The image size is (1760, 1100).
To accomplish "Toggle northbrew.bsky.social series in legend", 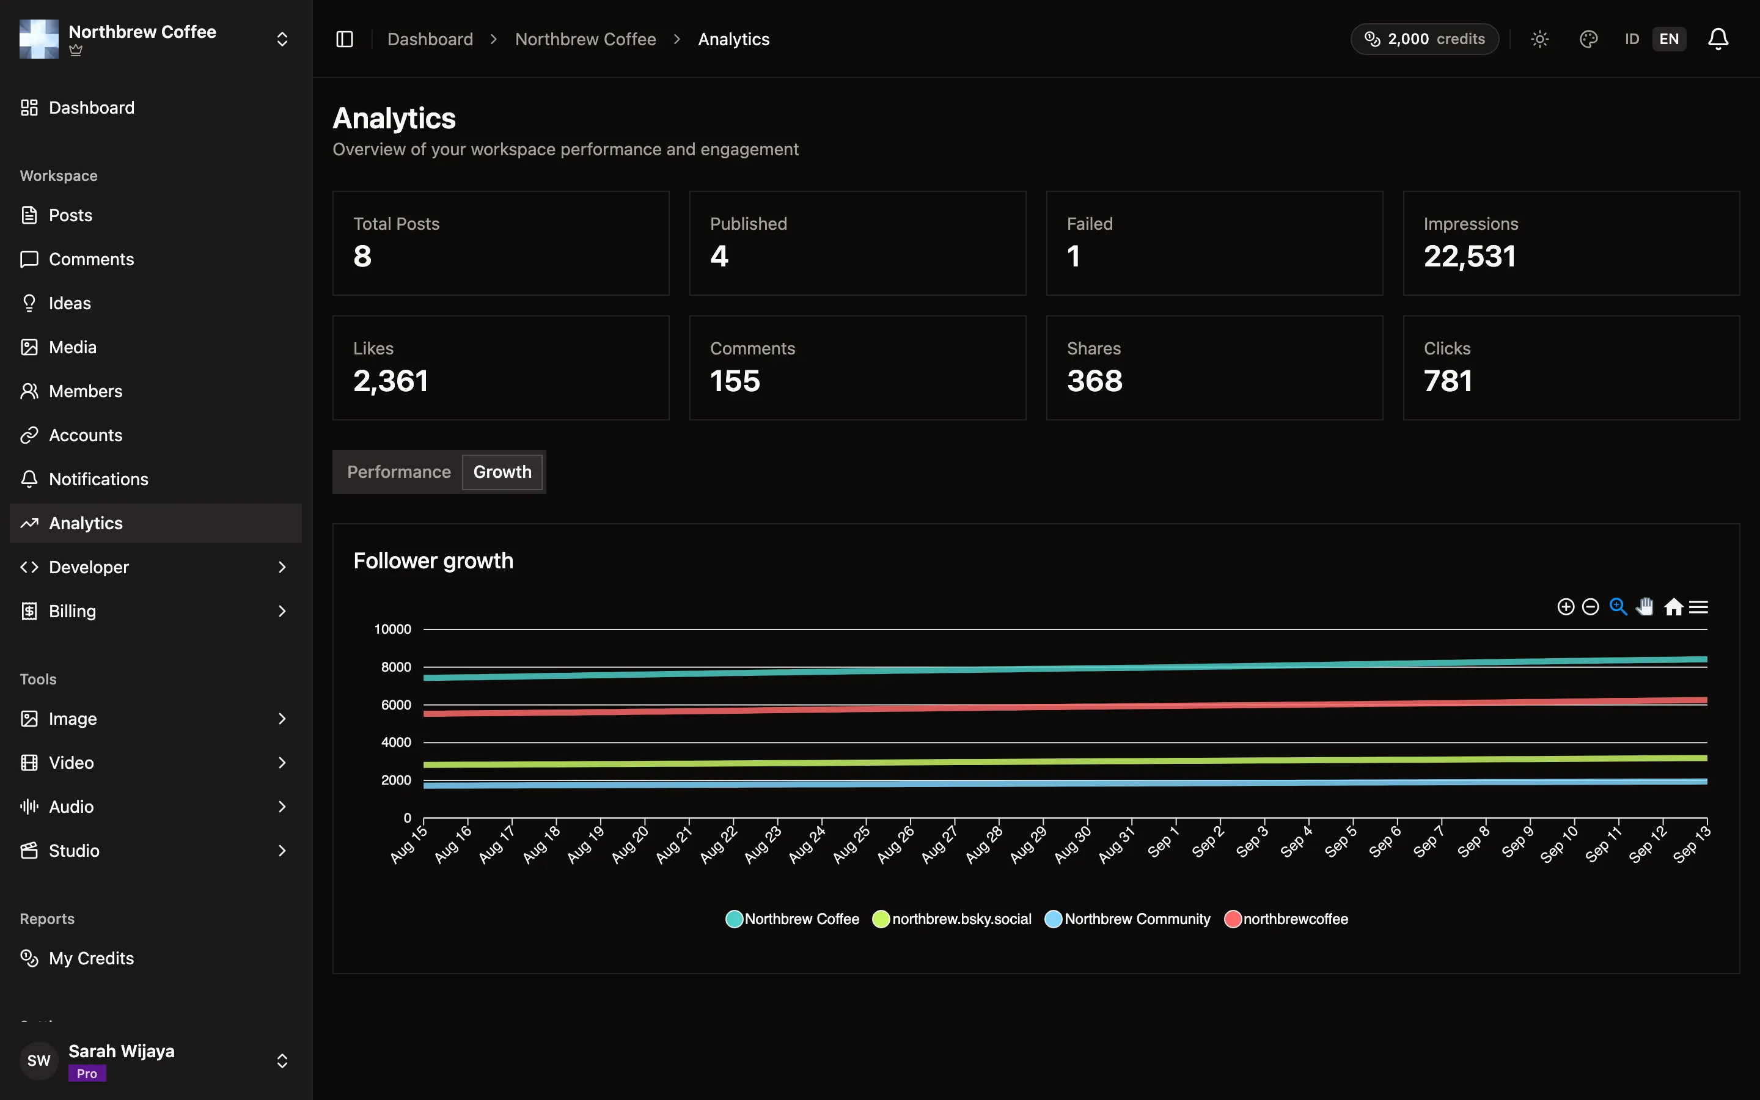I will click(952, 919).
